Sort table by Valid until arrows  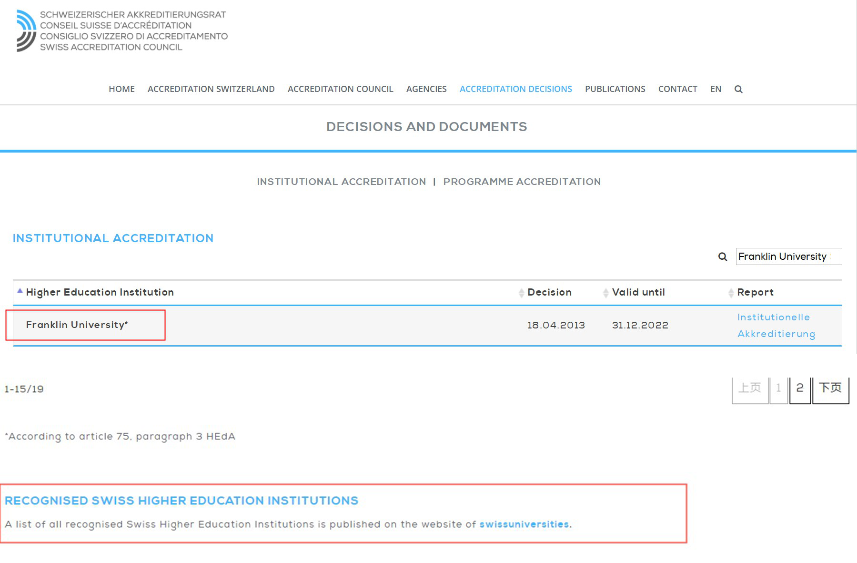point(605,293)
